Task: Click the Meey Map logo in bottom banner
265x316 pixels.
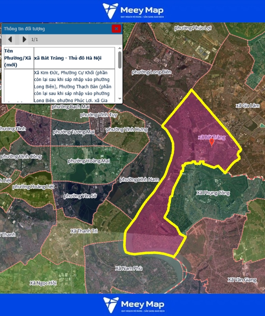Action: pos(132,305)
